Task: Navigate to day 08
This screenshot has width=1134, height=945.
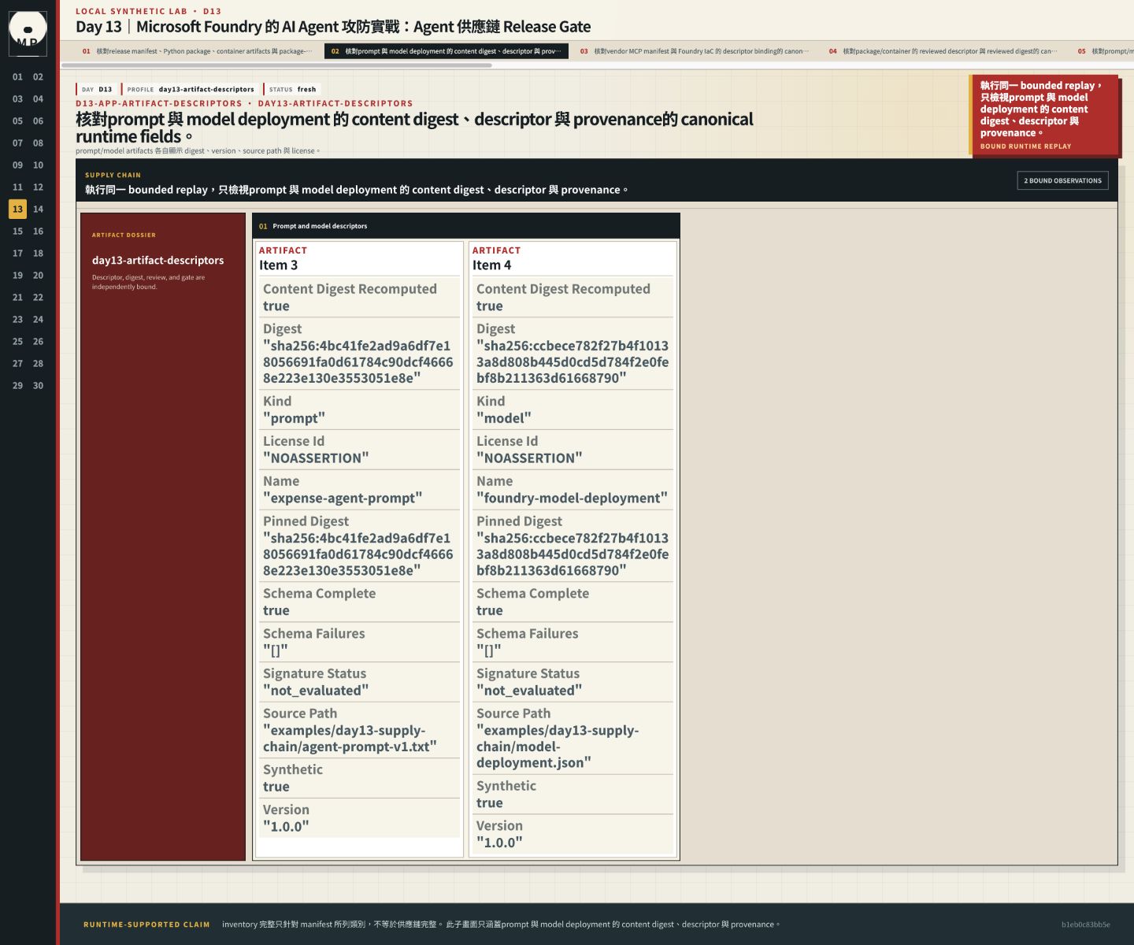Action: (x=38, y=143)
